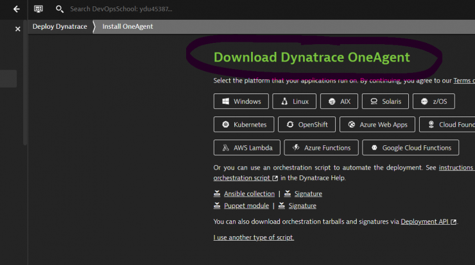475x265 pixels.
Task: Open the Deployment API link
Action: [425, 221]
